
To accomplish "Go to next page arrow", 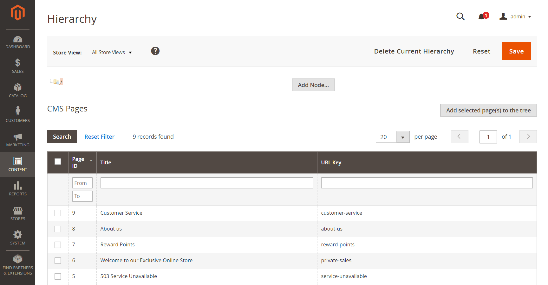I will coord(528,136).
